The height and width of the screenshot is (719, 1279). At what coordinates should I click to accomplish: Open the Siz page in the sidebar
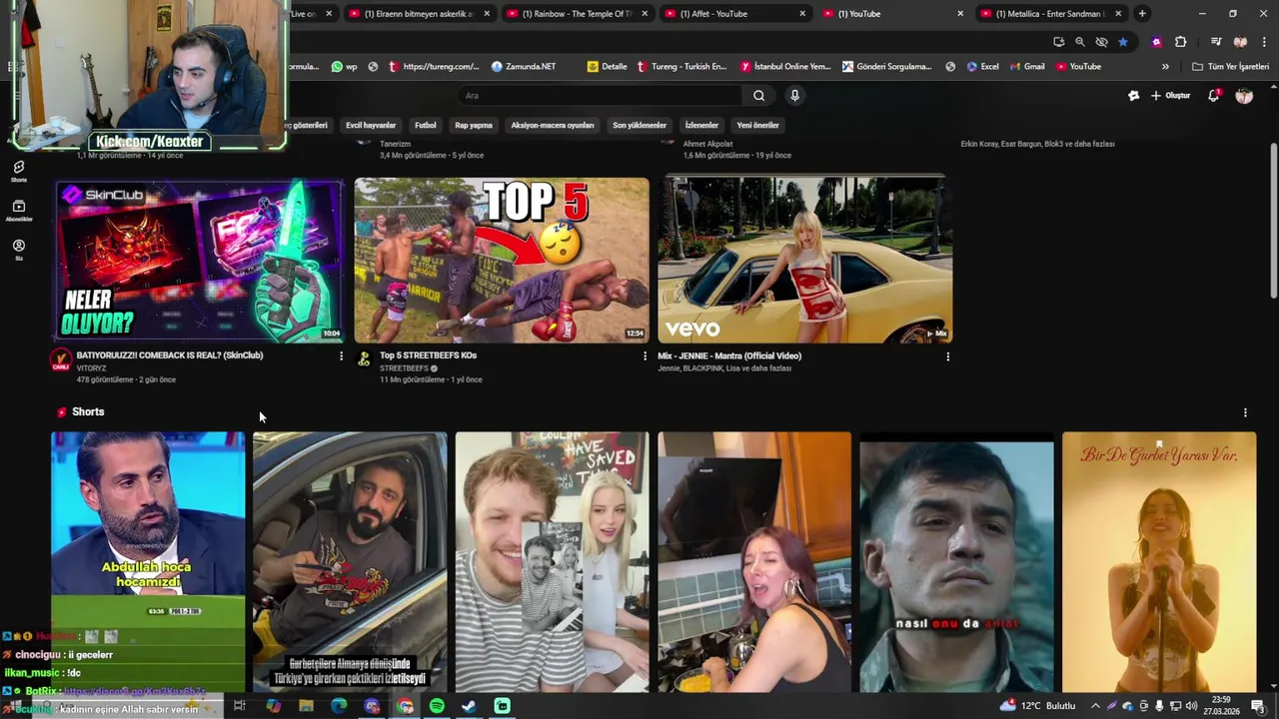tap(19, 250)
